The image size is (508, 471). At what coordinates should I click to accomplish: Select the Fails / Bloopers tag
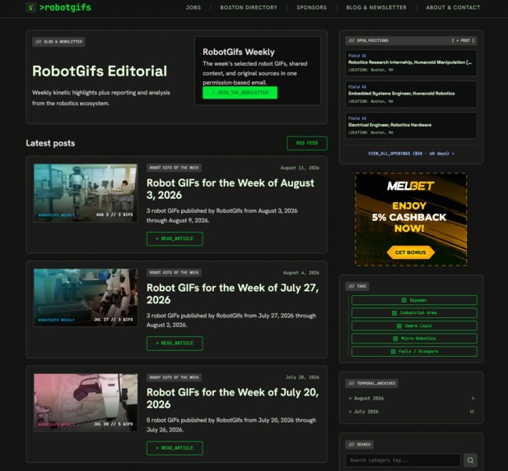pos(414,351)
